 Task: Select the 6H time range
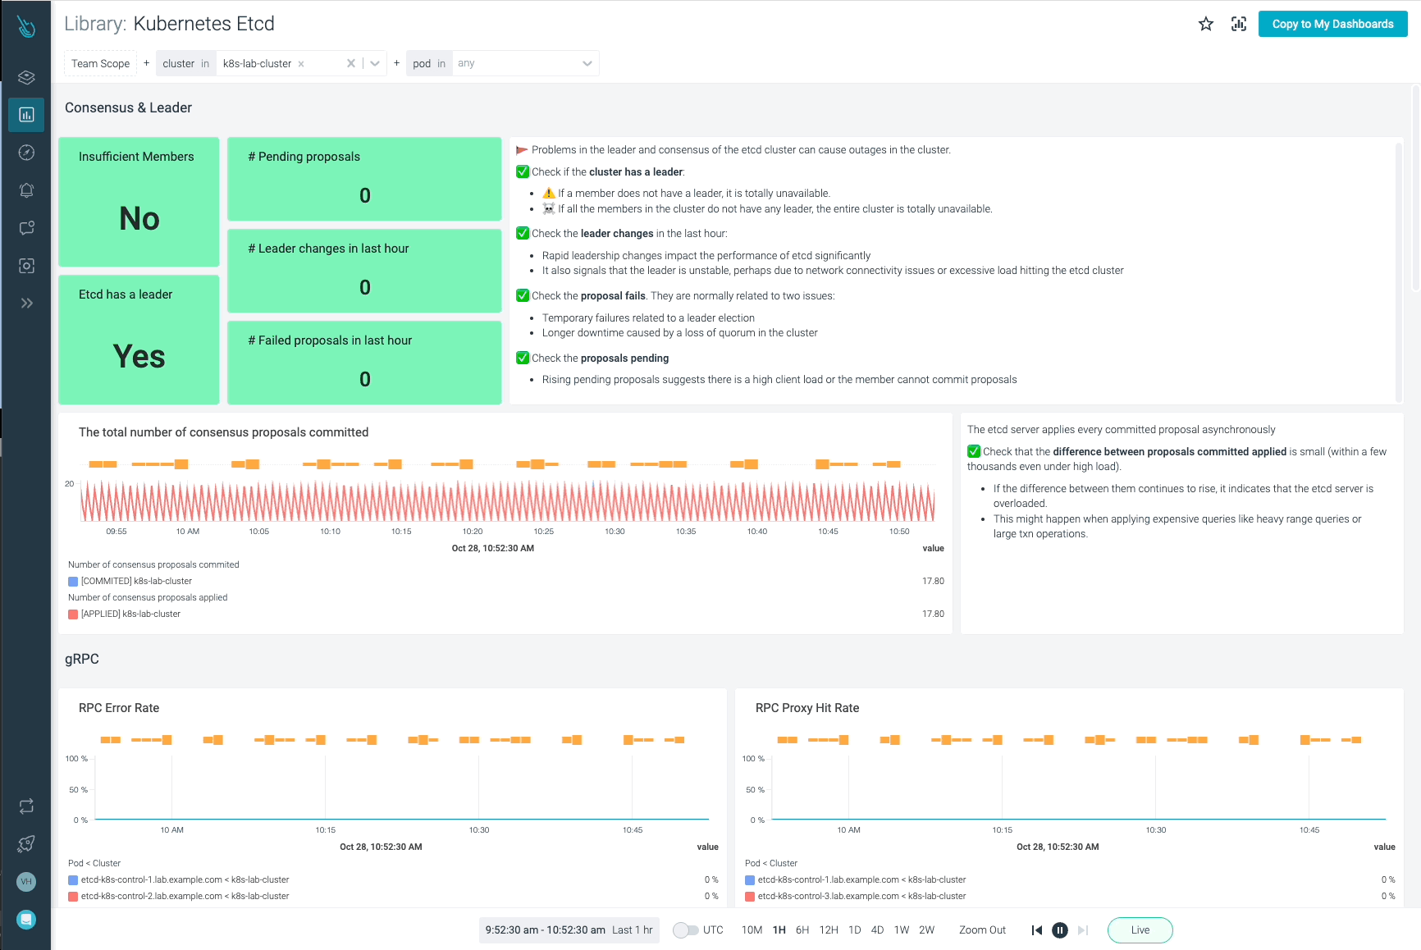(802, 930)
